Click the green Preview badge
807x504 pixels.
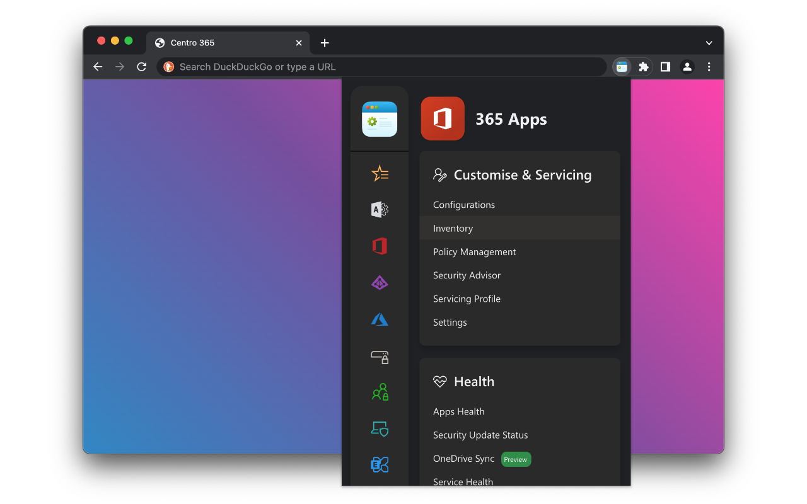point(516,459)
